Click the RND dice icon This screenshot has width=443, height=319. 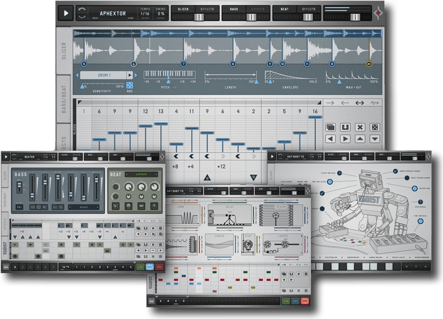(130, 85)
